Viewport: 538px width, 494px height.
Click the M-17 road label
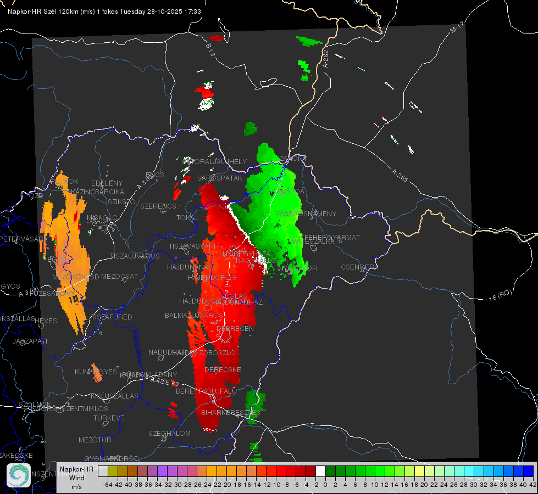tap(457, 27)
